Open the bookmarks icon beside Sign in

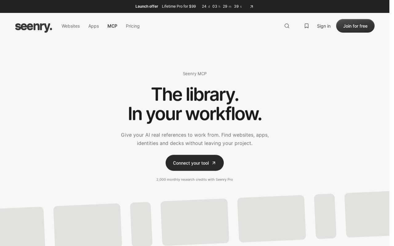tap(307, 26)
